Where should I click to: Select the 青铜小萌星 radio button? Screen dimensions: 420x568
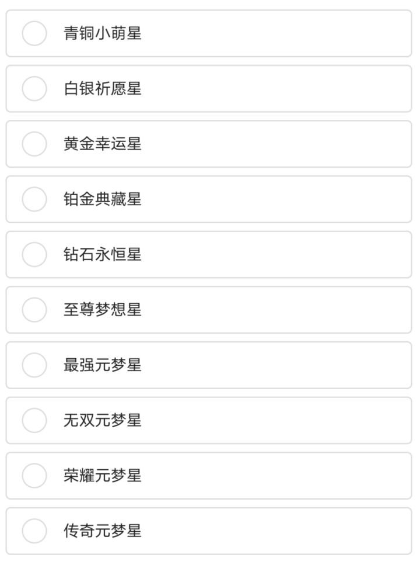pos(34,33)
